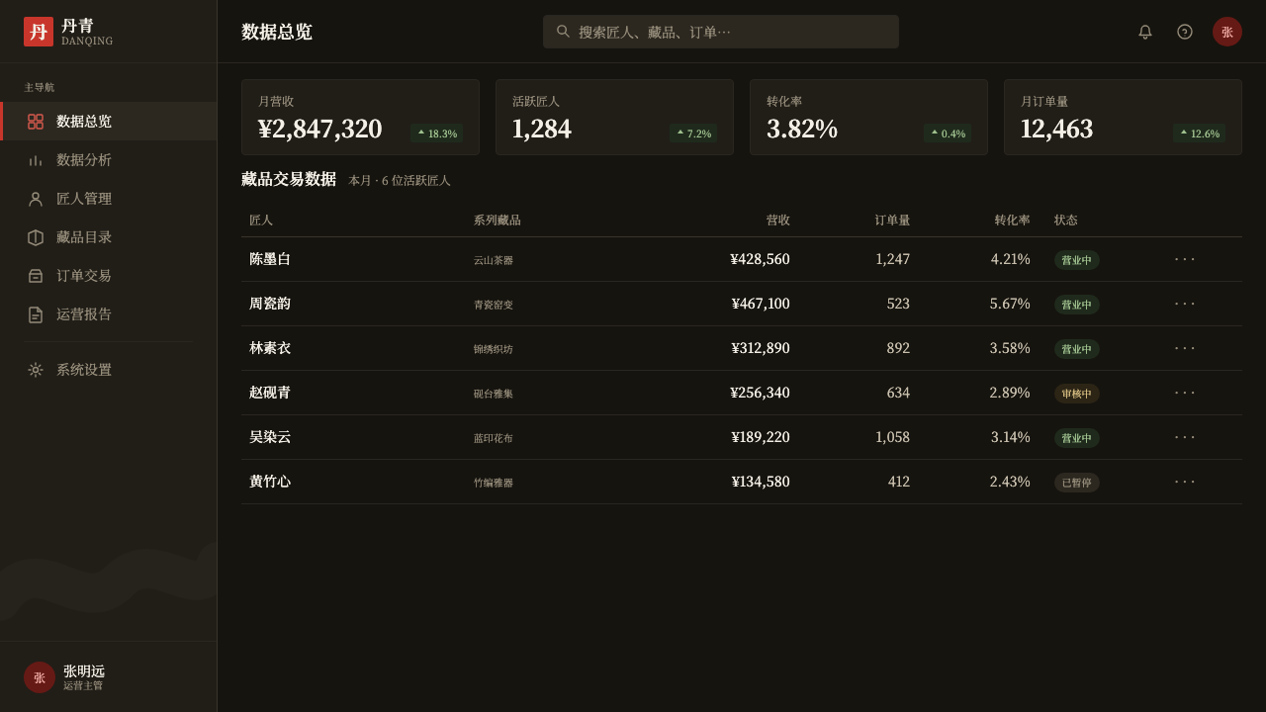The height and width of the screenshot is (712, 1266).
Task: Click the 活跃匠人 card
Action: [x=614, y=118]
